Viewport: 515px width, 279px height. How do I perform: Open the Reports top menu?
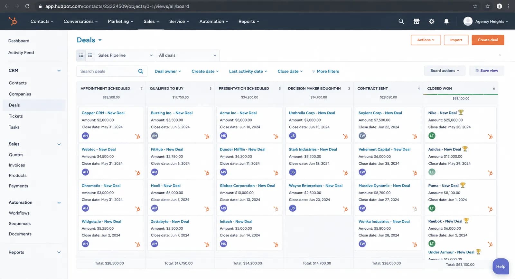[x=248, y=21]
